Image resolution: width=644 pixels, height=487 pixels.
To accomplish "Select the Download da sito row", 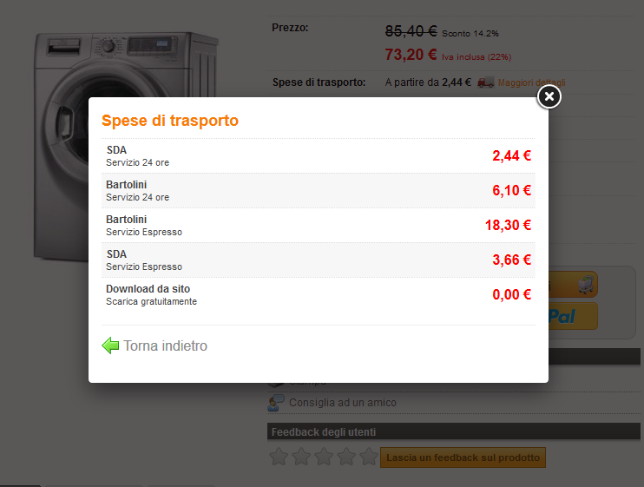I will pyautogui.click(x=319, y=294).
